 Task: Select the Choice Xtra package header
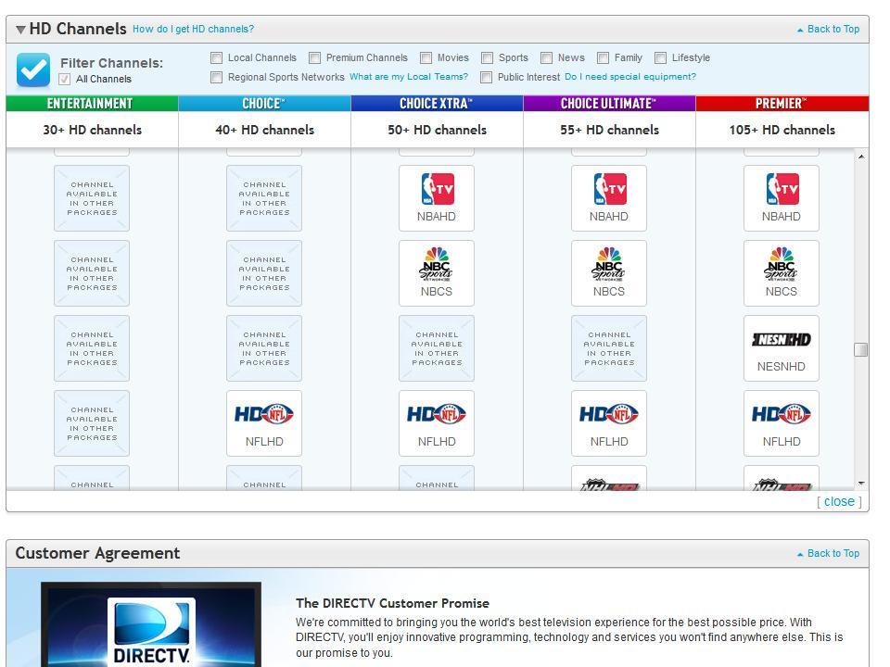[437, 104]
